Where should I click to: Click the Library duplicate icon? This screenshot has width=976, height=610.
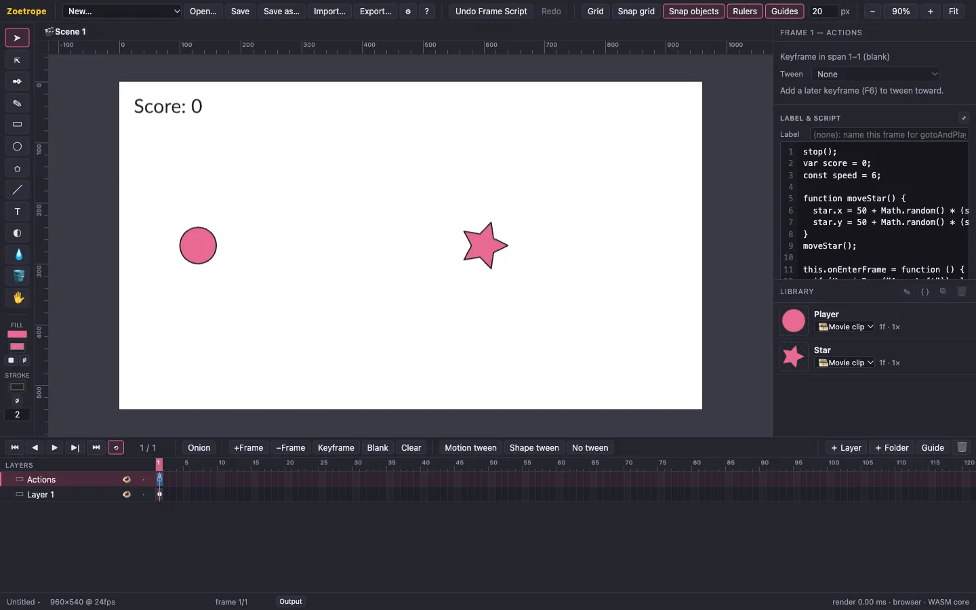pos(943,292)
